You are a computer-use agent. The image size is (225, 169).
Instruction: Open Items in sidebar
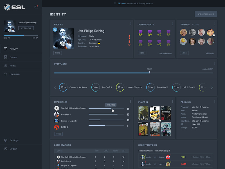pos(21,66)
